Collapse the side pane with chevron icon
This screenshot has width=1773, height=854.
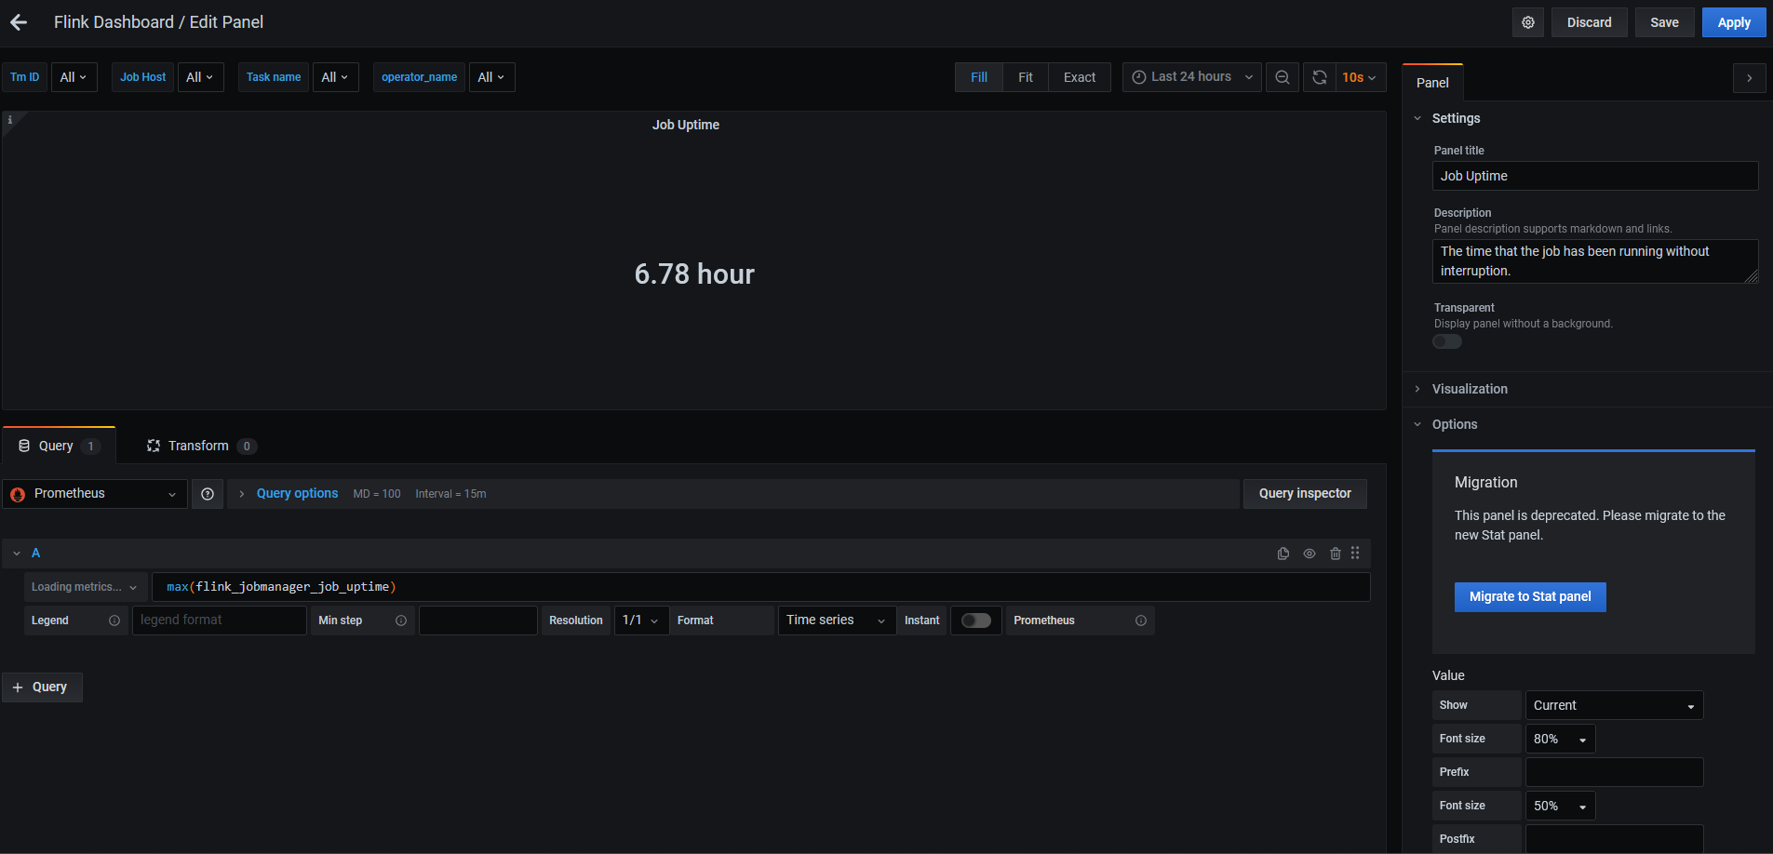point(1750,78)
